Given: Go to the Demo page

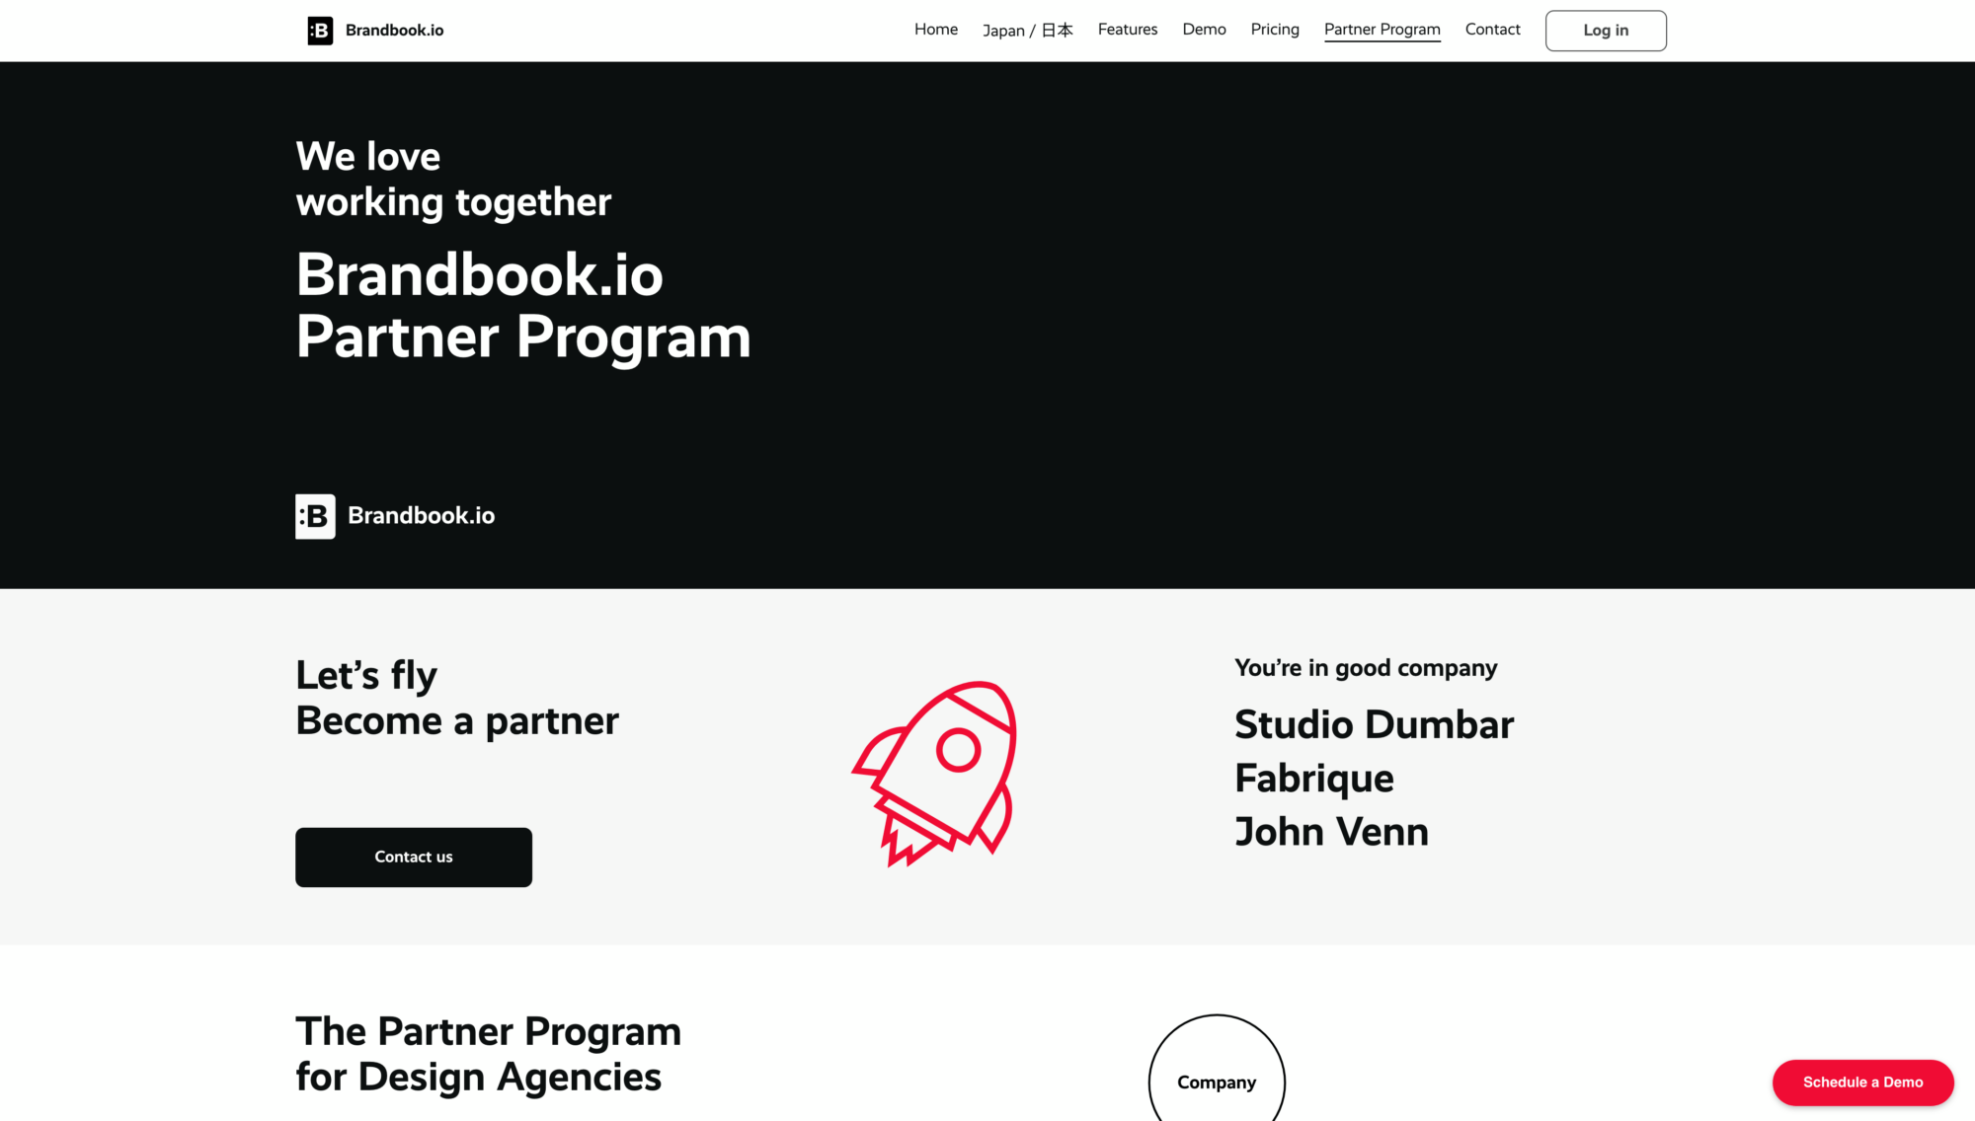Looking at the screenshot, I should pyautogui.click(x=1204, y=30).
